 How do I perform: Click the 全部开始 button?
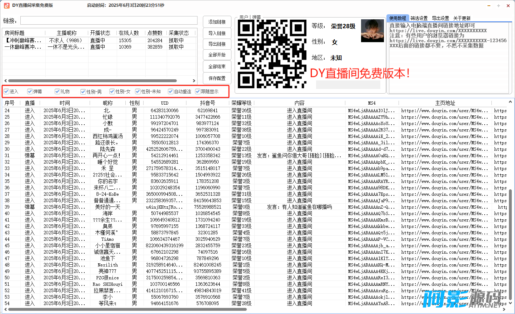coord(217,55)
